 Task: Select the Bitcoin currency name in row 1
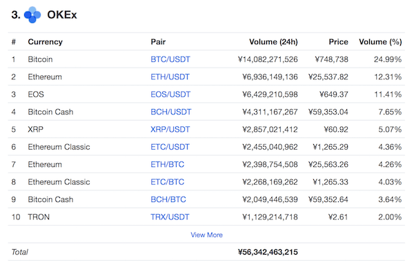click(x=40, y=59)
